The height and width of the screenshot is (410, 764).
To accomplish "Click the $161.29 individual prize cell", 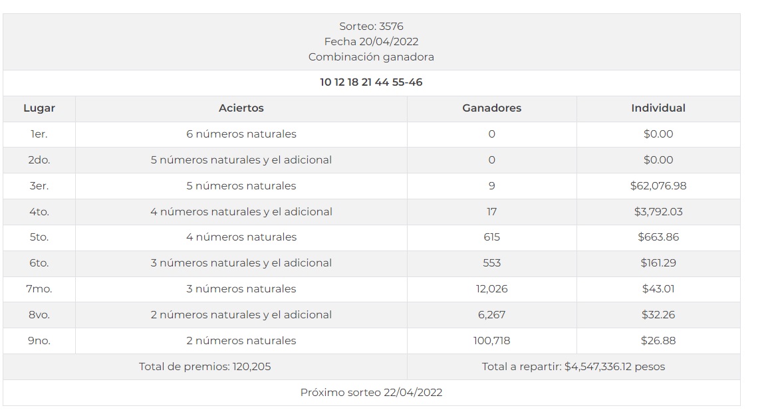I will click(658, 263).
